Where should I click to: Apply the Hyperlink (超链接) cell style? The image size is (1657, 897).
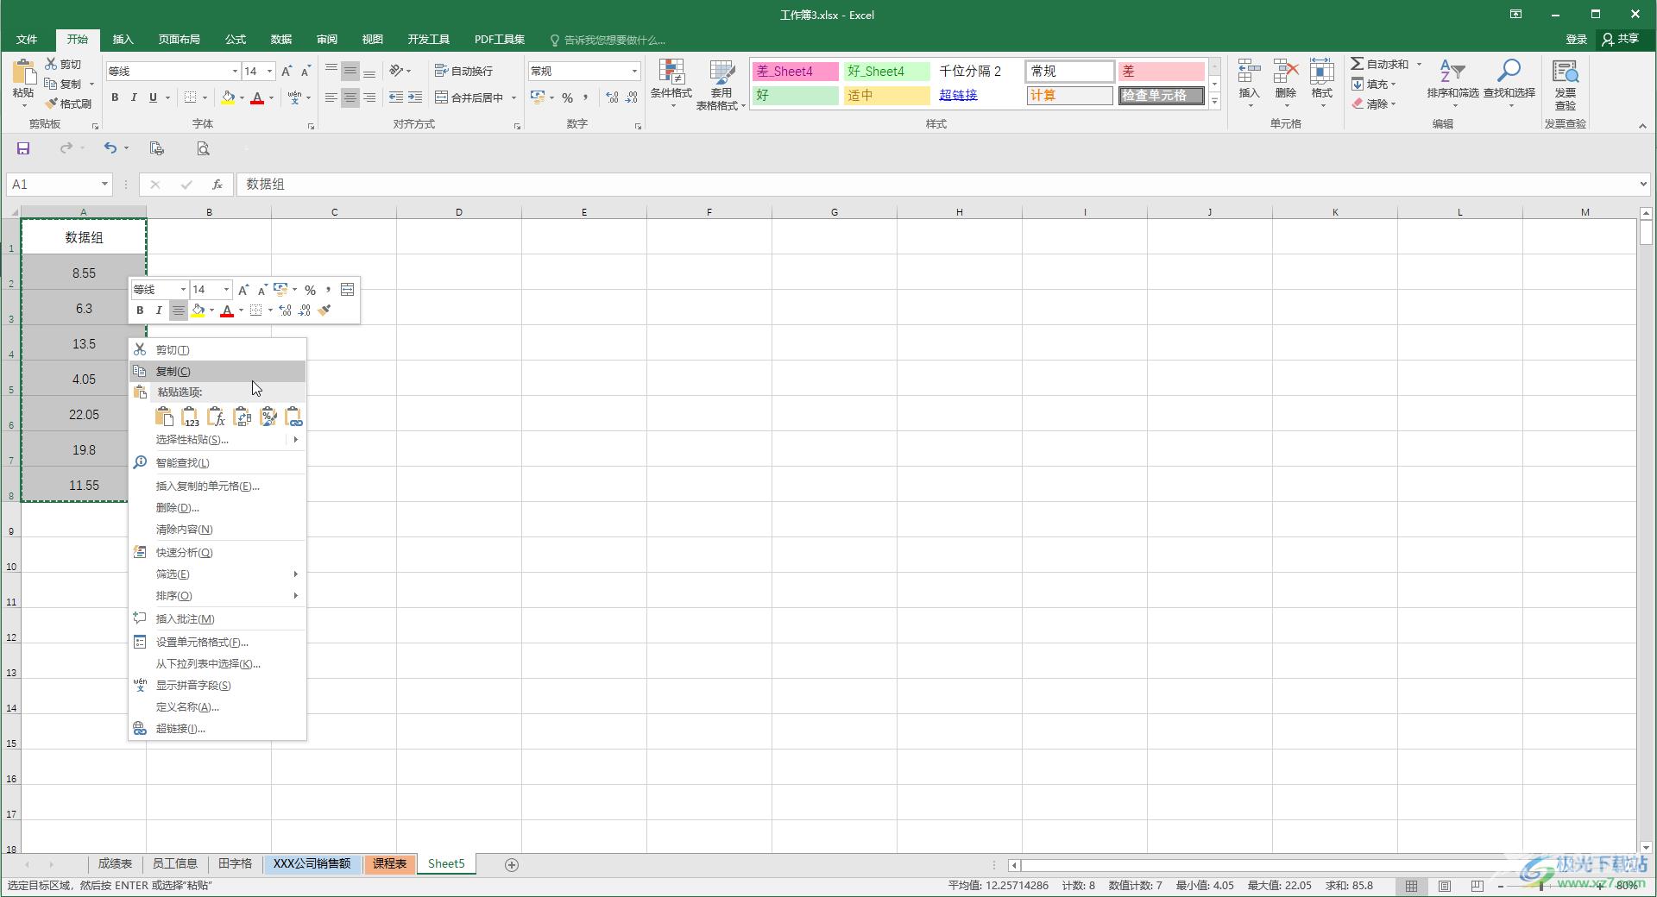pos(979,96)
